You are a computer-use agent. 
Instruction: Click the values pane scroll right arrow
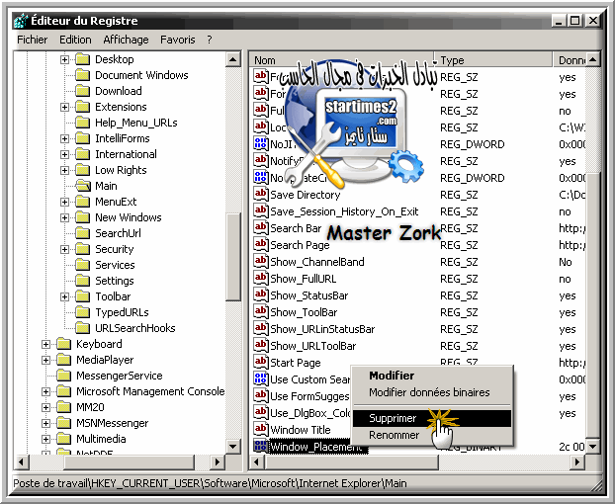pos(577,462)
